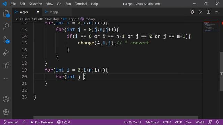223x125 pixels.
Task: Select the a.cpp breadcrumb
Action: (x=72, y=19)
